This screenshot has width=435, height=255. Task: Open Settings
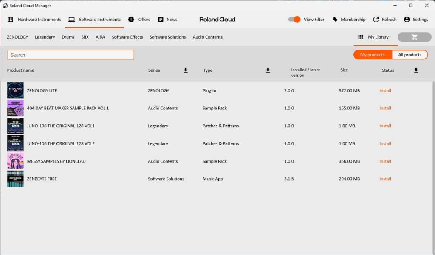click(415, 19)
